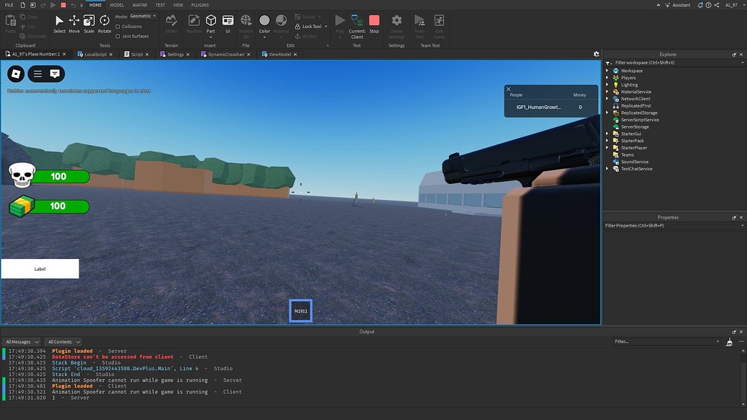This screenshot has width=747, height=420.
Task: Open the Mode Geometric dropdown
Action: 143,16
